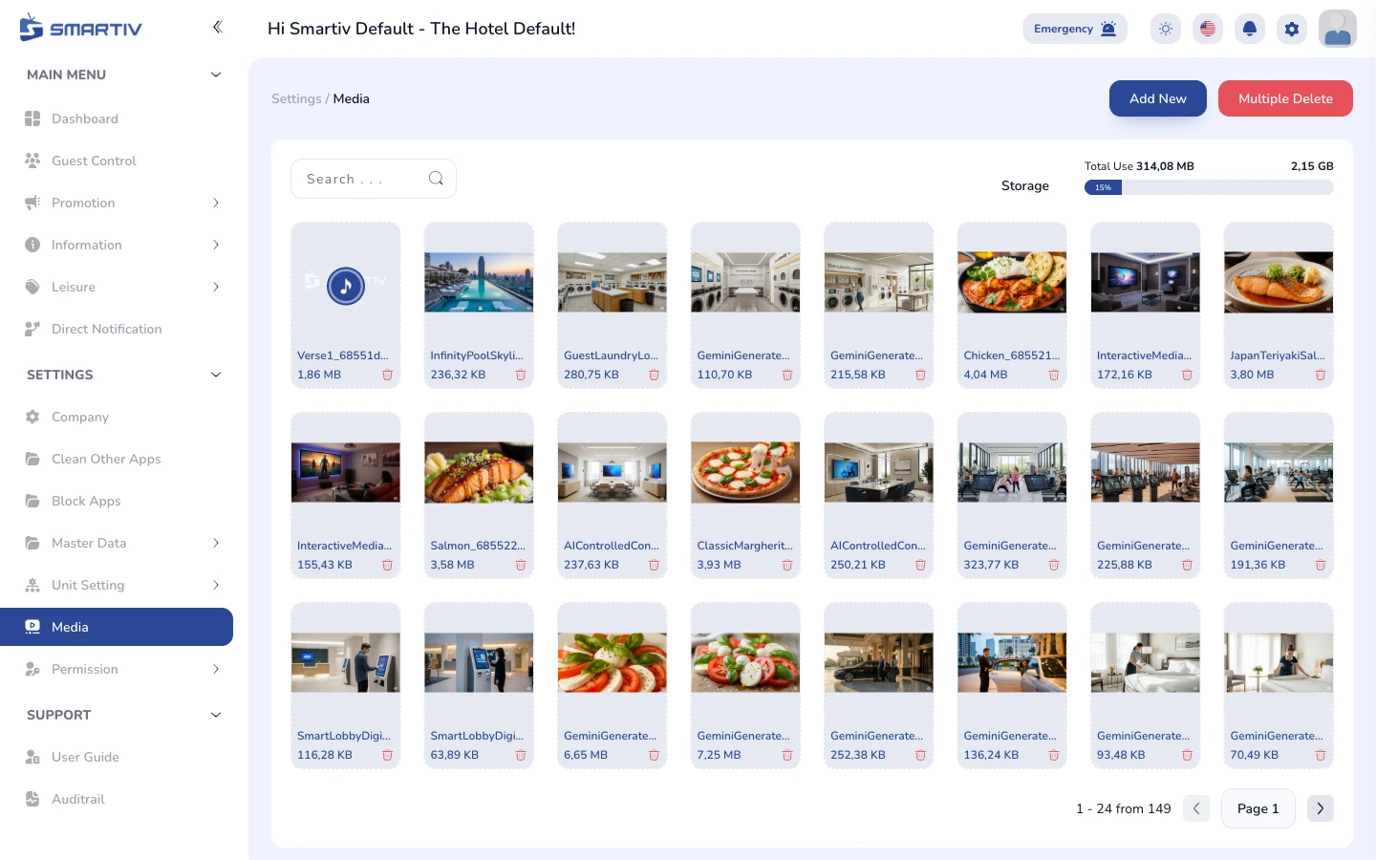Open Block Apps menu item

pos(117,501)
